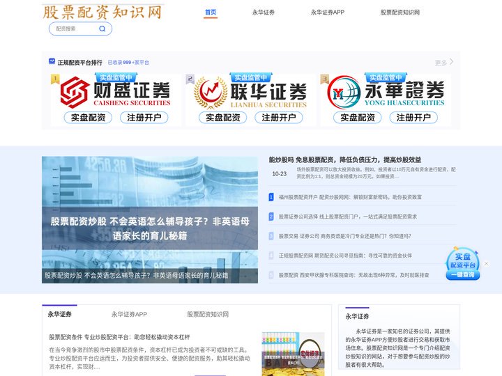Switch to the 永华证券 content tab
502x376 pixels.
59,314
